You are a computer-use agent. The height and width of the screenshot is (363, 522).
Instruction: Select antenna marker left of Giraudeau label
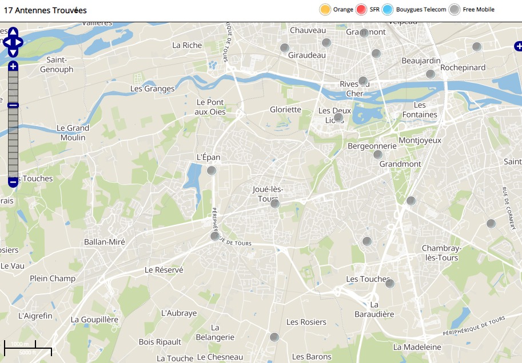(x=285, y=48)
